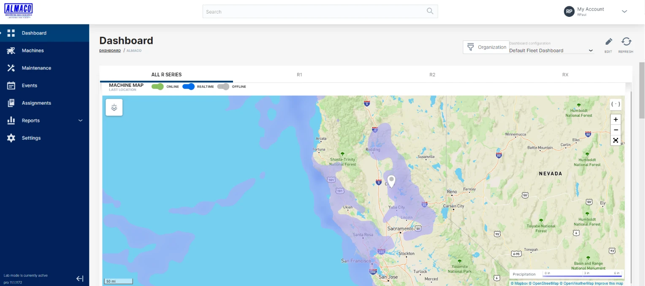Switch to the R1 tab
The width and height of the screenshot is (645, 286).
click(299, 75)
